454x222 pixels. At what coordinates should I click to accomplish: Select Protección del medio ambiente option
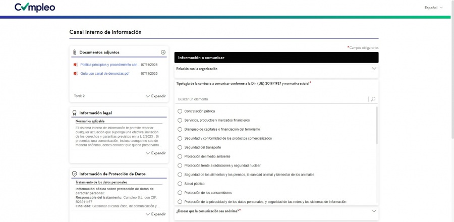(x=180, y=156)
